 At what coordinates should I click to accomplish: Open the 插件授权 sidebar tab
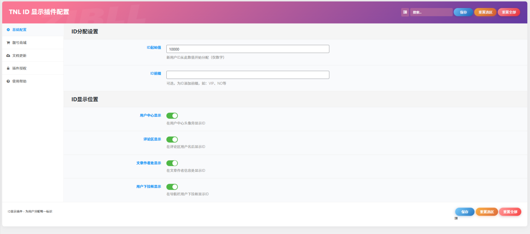19,68
